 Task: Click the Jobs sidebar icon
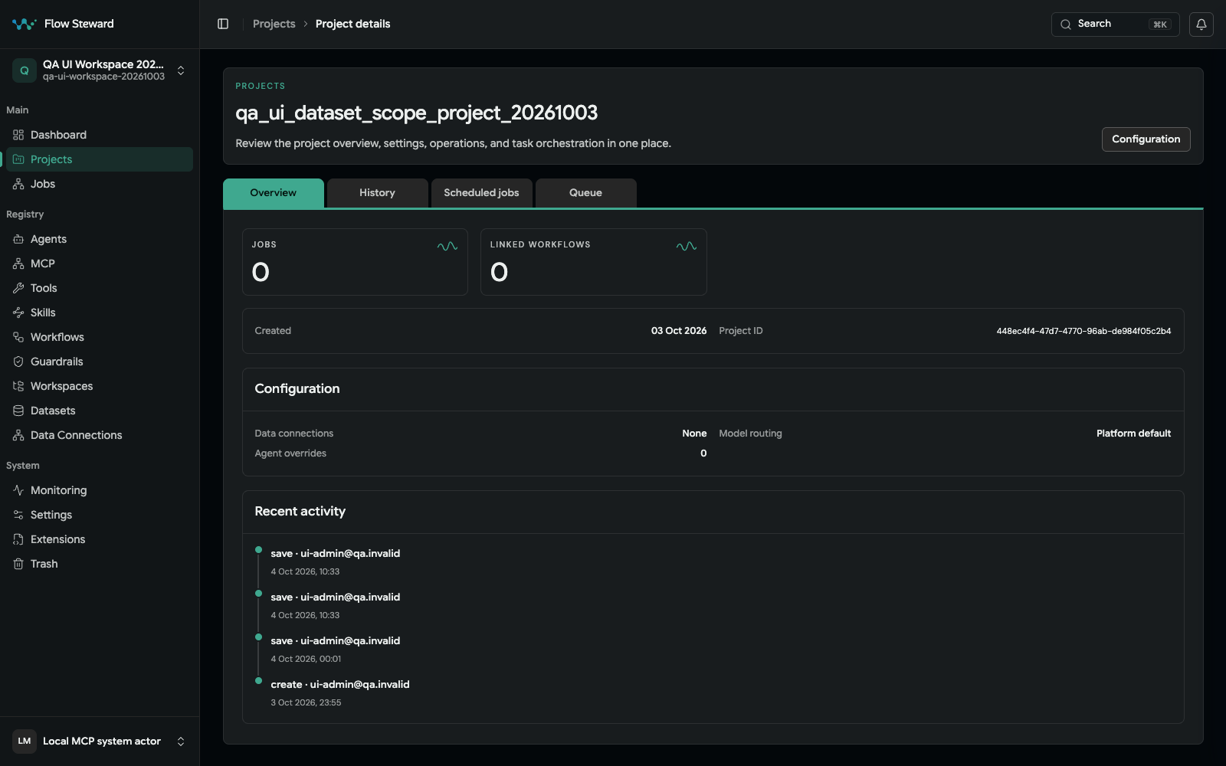click(x=18, y=184)
